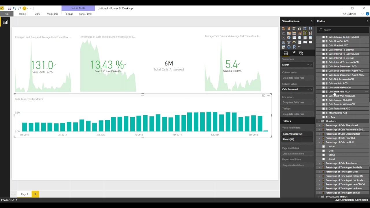Check the Status field checkbox
The width and height of the screenshot is (370, 208).
coord(323,155)
